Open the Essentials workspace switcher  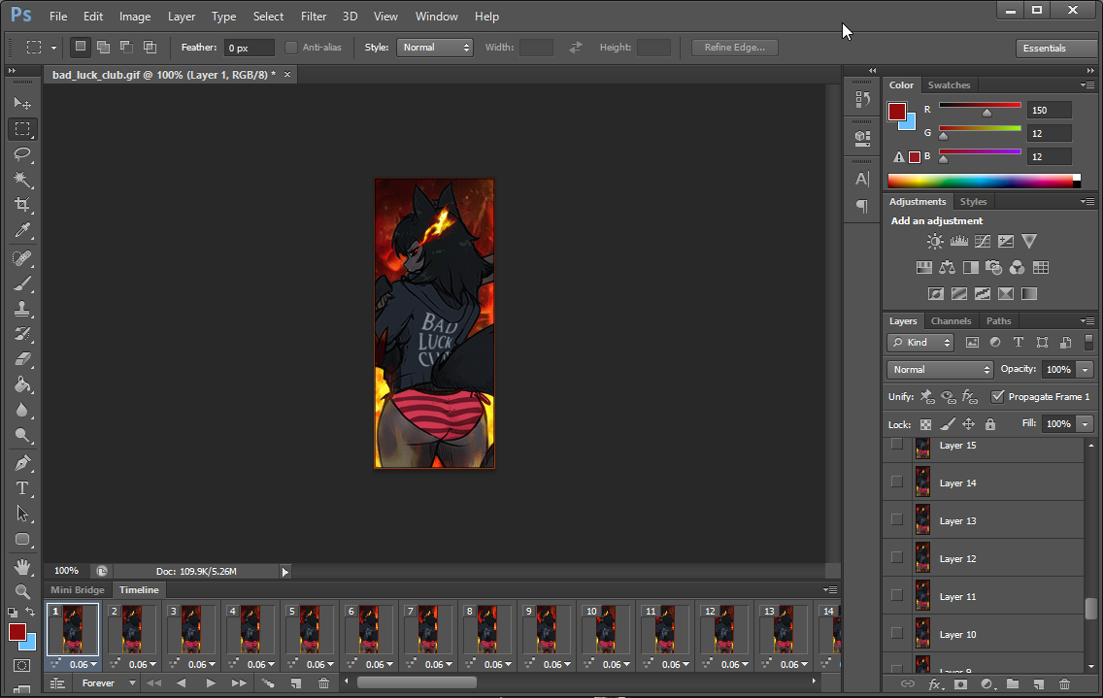(1055, 48)
